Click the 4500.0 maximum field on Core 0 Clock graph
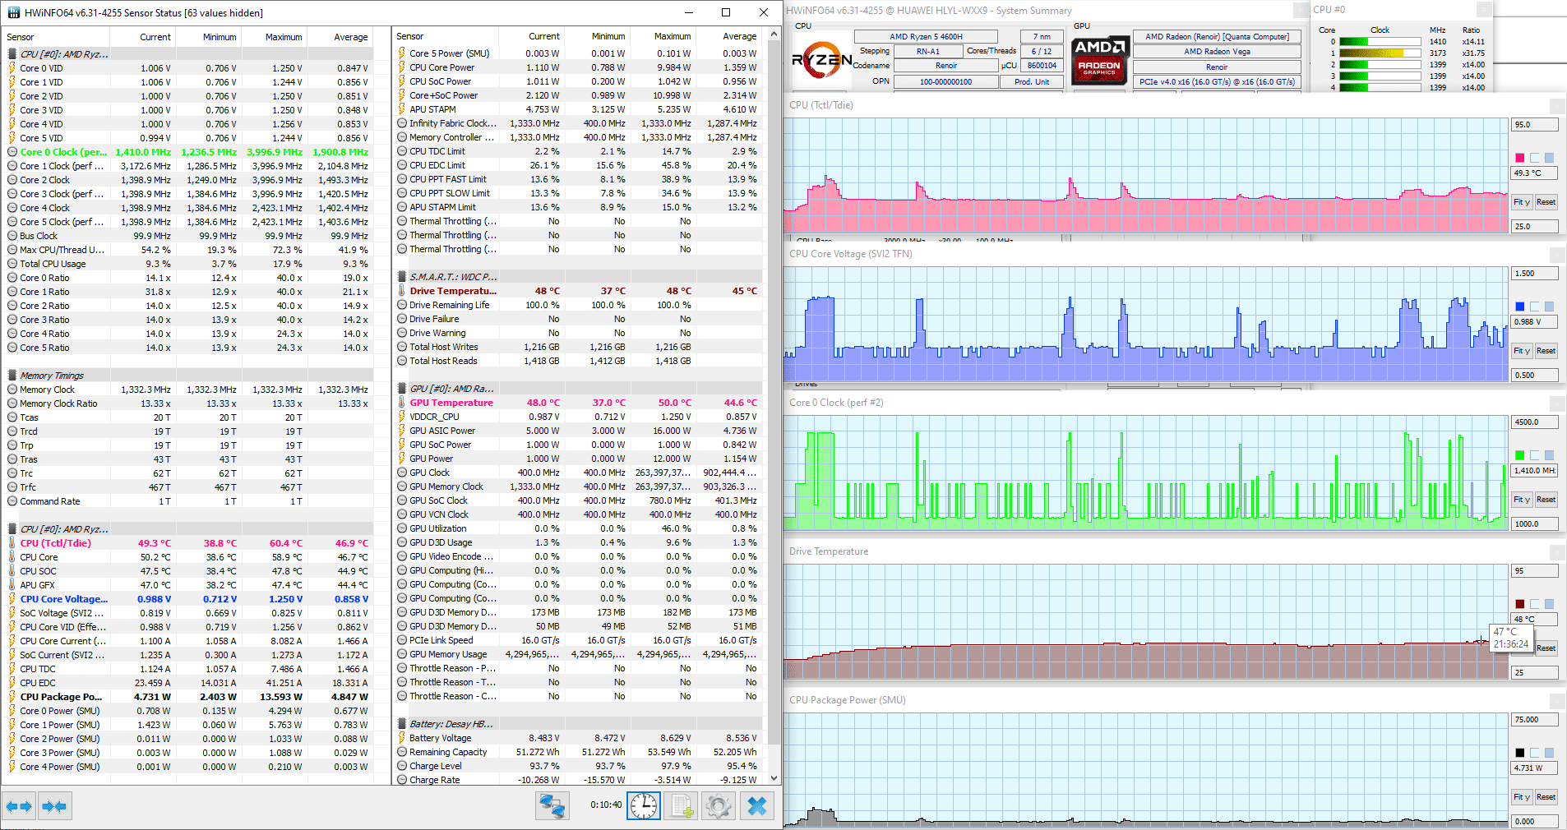Image resolution: width=1567 pixels, height=830 pixels. click(1534, 422)
